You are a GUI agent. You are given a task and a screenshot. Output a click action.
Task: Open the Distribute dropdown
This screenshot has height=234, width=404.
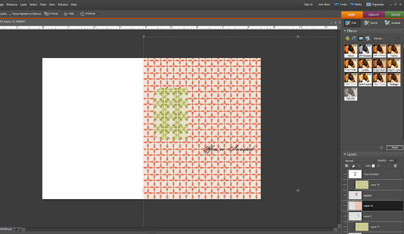point(88,14)
